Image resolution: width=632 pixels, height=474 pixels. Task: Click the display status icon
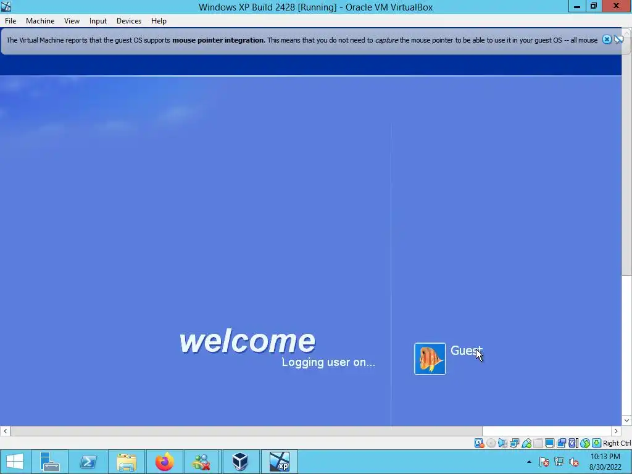coord(549,443)
